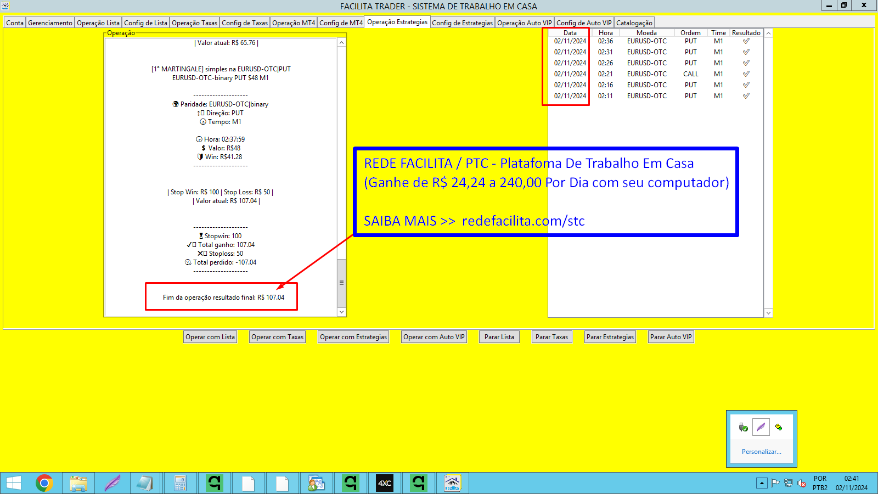878x494 pixels.
Task: Open the Config de Lista tab
Action: (145, 23)
